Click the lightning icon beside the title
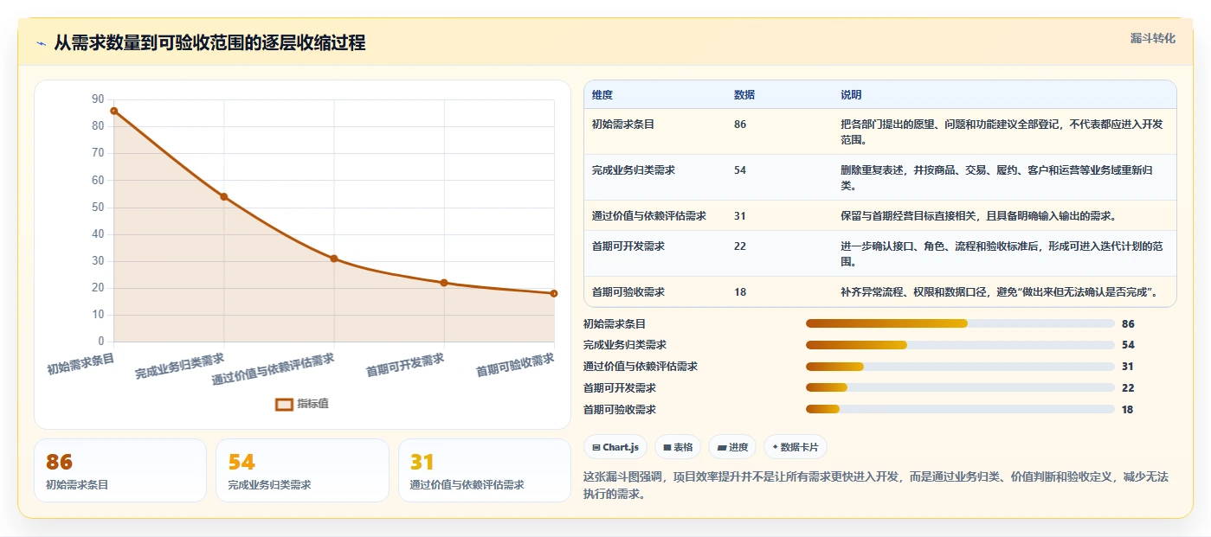This screenshot has width=1211, height=537. click(41, 44)
